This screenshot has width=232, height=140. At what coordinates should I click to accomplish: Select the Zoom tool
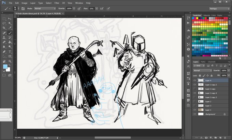pyautogui.click(x=10, y=61)
